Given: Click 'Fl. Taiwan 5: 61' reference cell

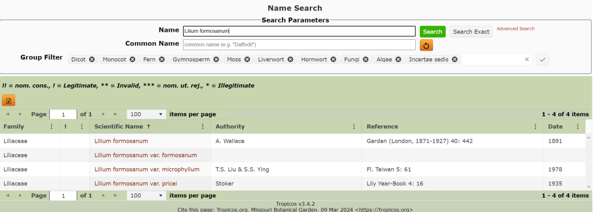Looking at the screenshot, I should tap(452, 169).
